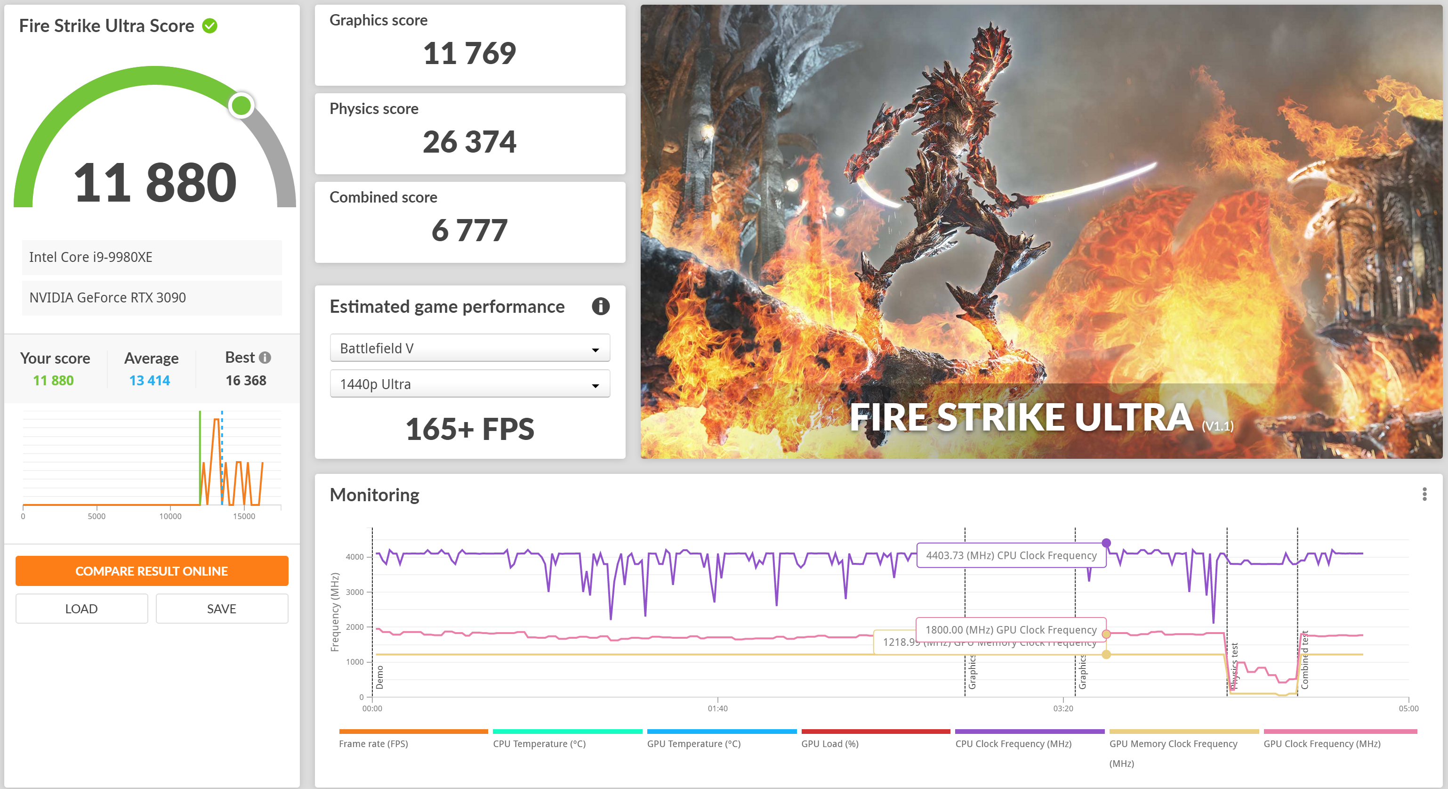Click the Best score info icon
The height and width of the screenshot is (789, 1448).
point(265,358)
